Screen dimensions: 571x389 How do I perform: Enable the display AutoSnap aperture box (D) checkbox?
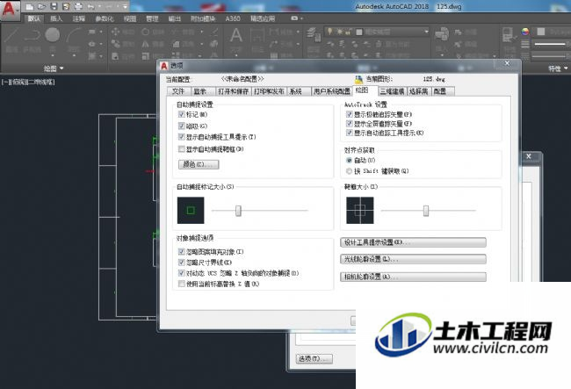click(x=181, y=148)
